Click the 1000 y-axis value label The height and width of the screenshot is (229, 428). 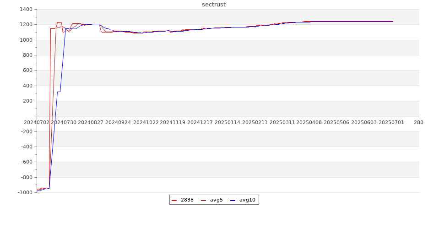(26, 40)
